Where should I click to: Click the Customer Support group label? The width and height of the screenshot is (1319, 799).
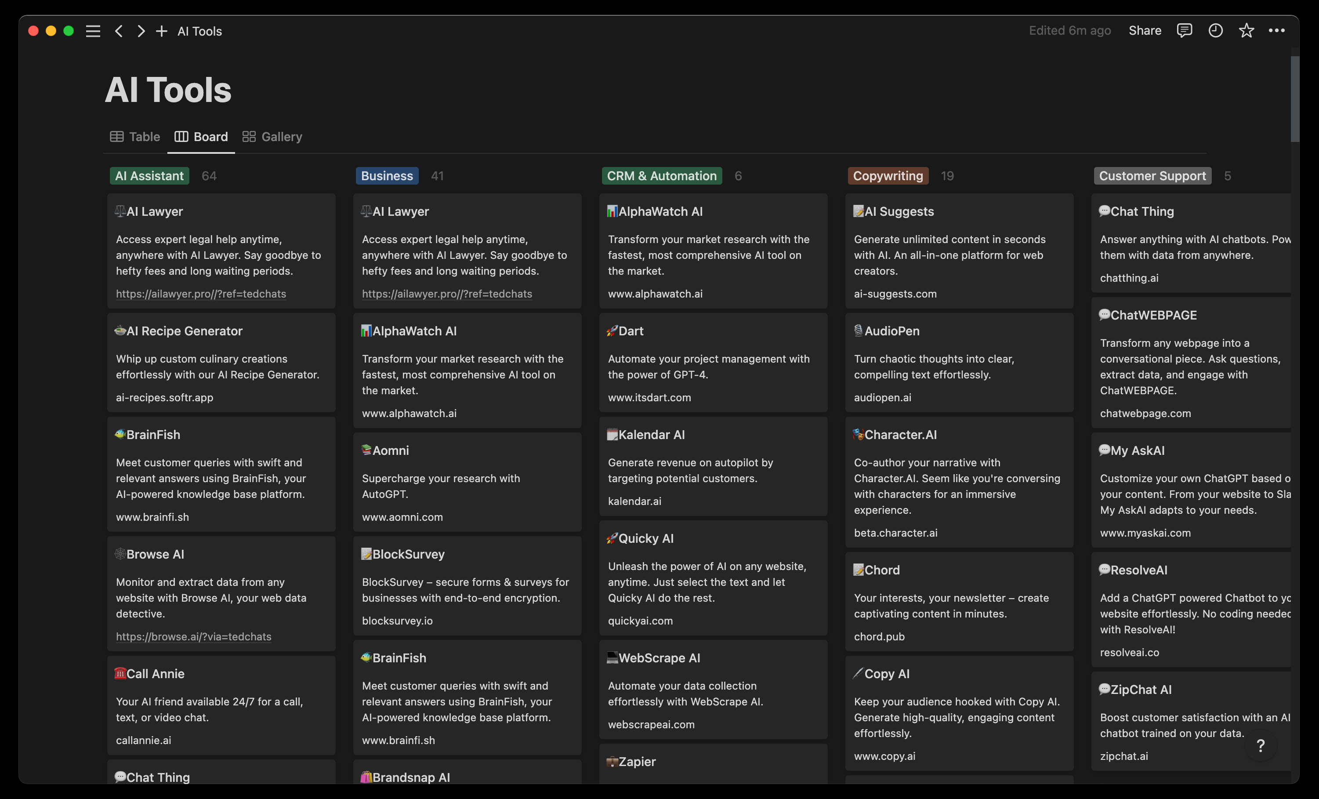coord(1152,176)
